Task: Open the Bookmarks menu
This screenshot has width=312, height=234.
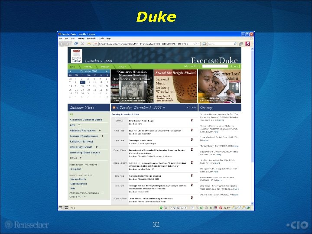Action: [91, 39]
